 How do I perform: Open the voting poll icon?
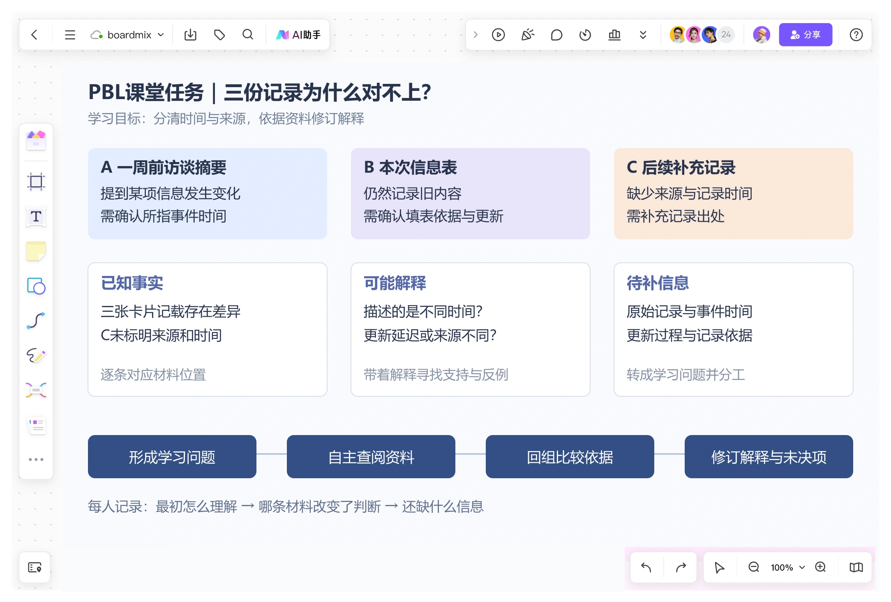coord(614,35)
